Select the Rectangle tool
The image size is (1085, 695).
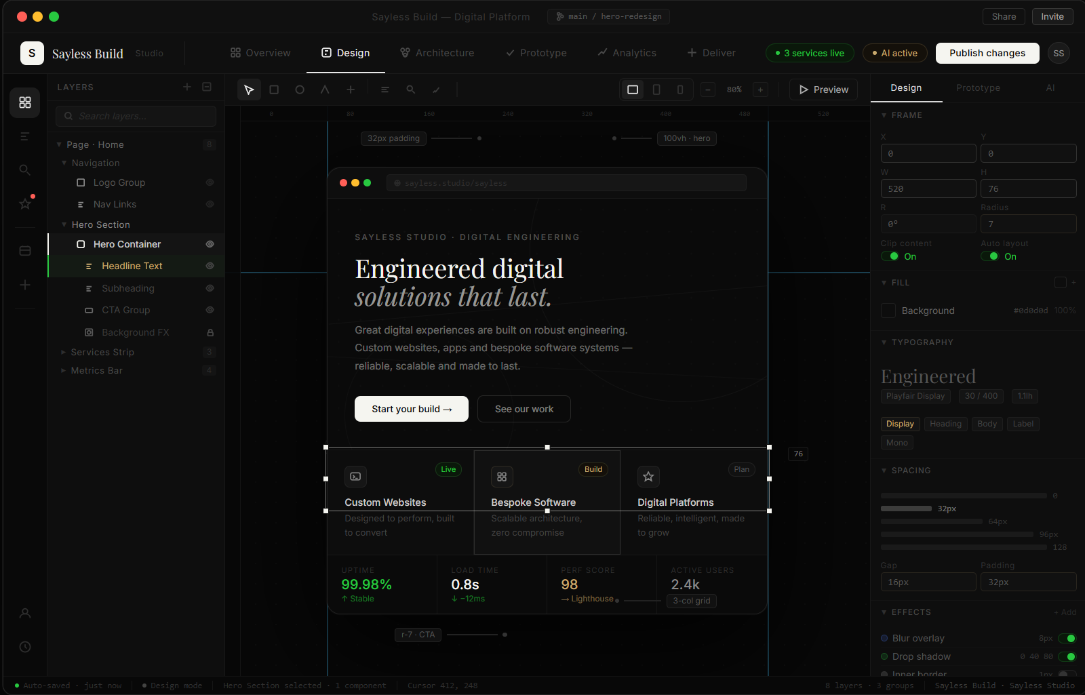274,89
